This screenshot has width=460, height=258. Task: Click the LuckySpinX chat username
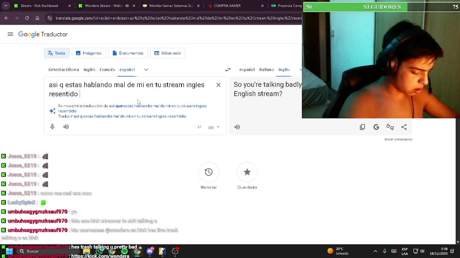(22, 202)
